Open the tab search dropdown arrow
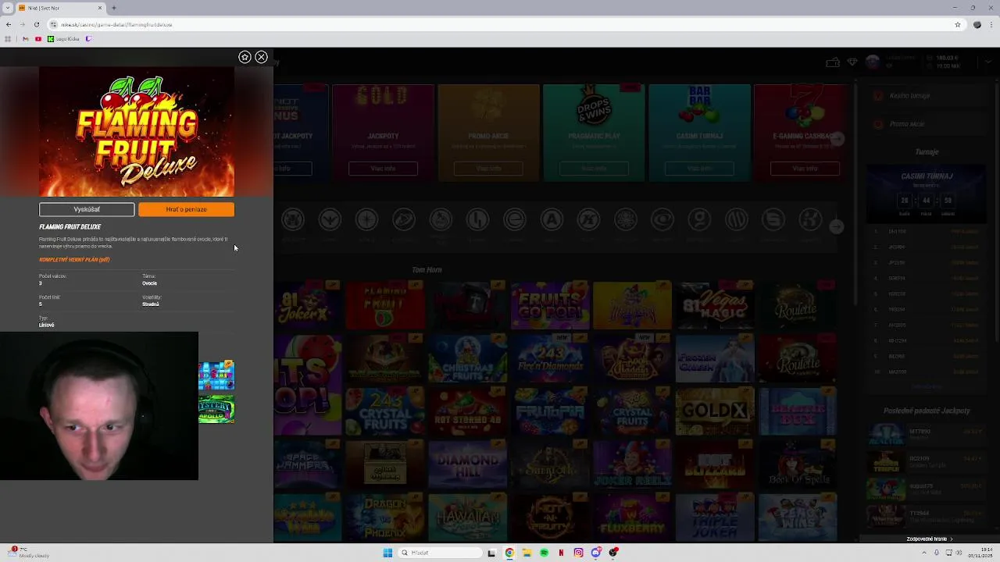1000x562 pixels. pyautogui.click(x=7, y=8)
